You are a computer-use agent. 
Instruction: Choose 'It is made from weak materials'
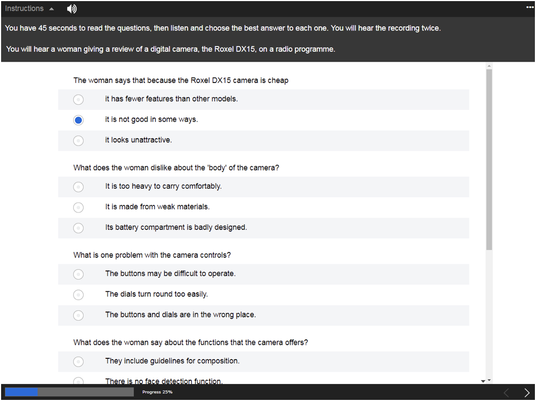point(79,207)
